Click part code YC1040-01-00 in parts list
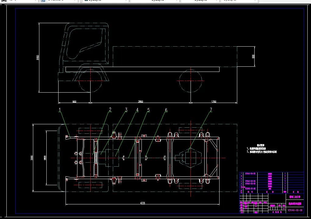Image resolution: width=311 pixels, height=219 pixels. tap(250, 189)
